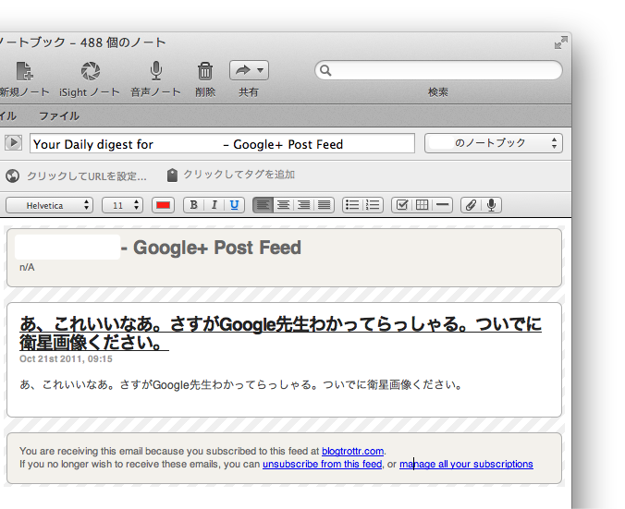Record audio with formatting bar microphone
The image size is (625, 509).
click(492, 205)
